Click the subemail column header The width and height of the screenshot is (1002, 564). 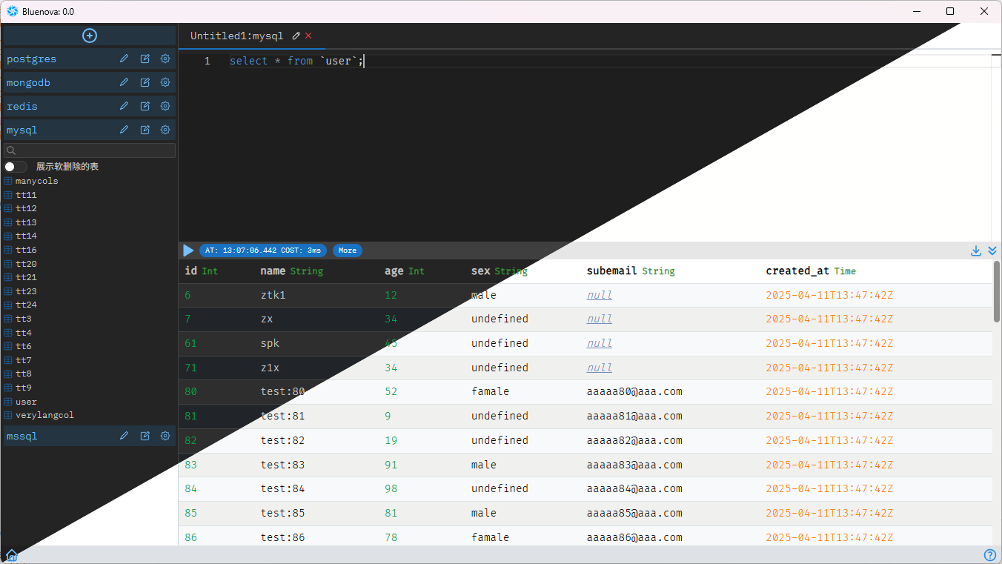630,271
